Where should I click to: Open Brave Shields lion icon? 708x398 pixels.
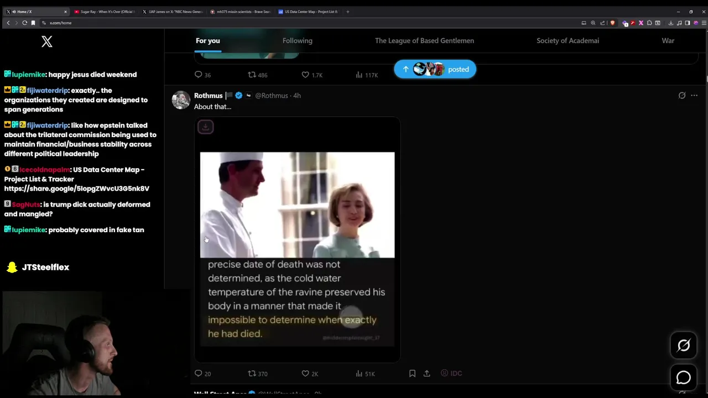tap(612, 23)
